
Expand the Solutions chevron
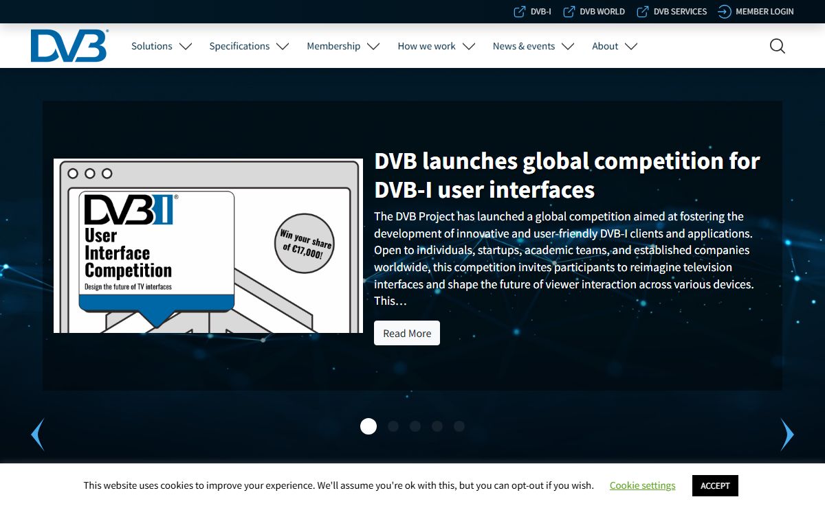point(186,47)
